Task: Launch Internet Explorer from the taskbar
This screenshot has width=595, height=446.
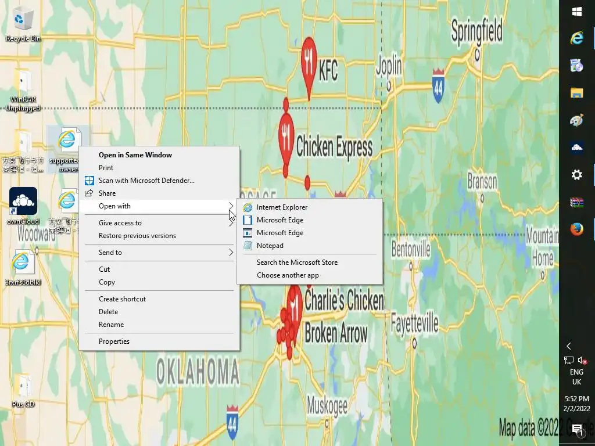Action: click(577, 38)
